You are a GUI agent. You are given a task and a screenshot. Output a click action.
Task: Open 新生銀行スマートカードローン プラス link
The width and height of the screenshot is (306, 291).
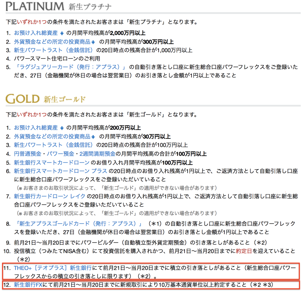pyautogui.click(x=60, y=171)
